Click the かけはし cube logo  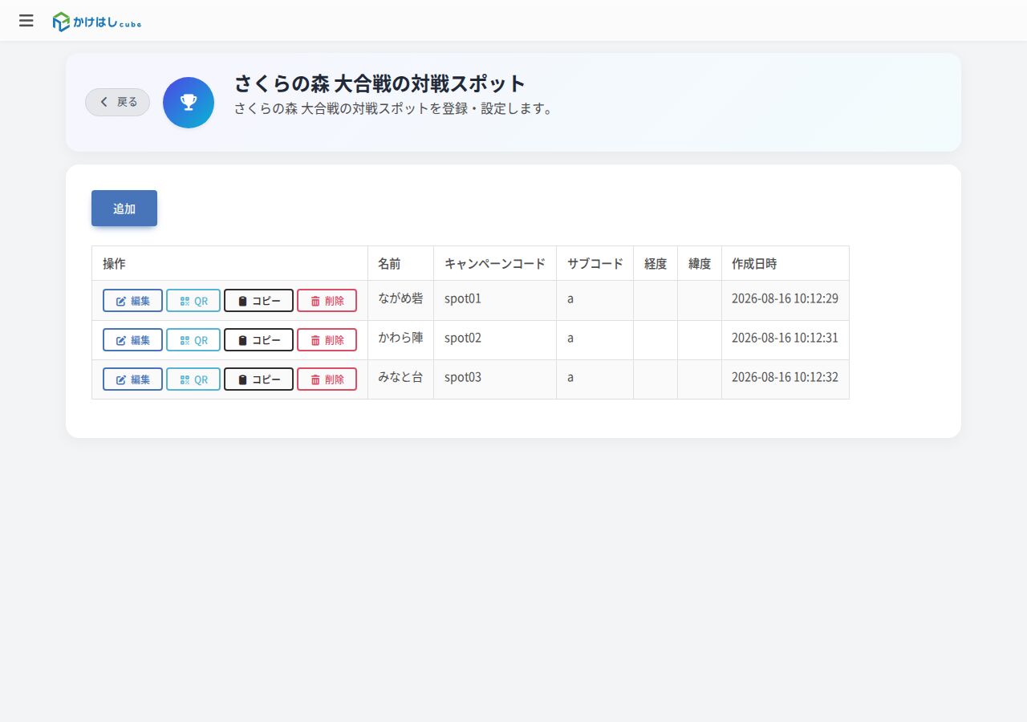[x=97, y=22]
